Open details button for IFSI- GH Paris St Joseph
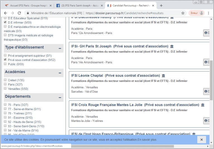The image size is (214, 149). 206,62
